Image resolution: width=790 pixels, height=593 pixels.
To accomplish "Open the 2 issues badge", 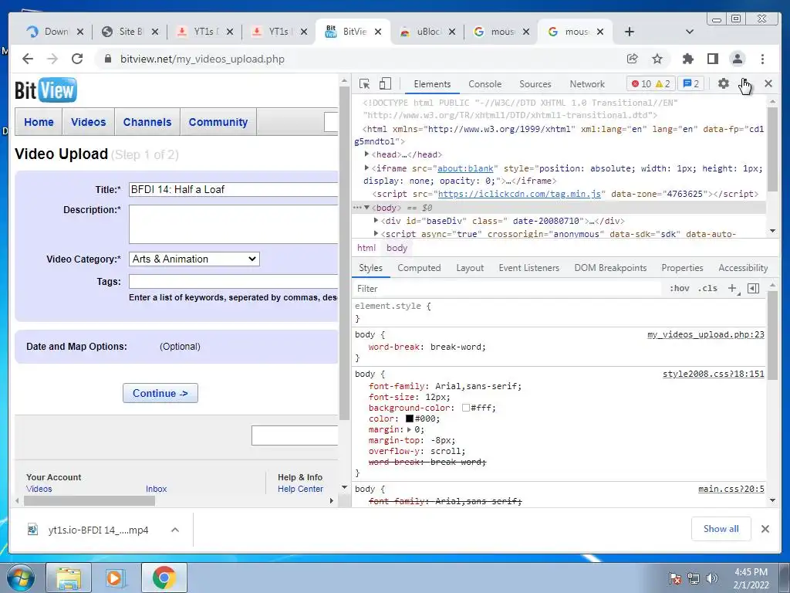I will [691, 83].
